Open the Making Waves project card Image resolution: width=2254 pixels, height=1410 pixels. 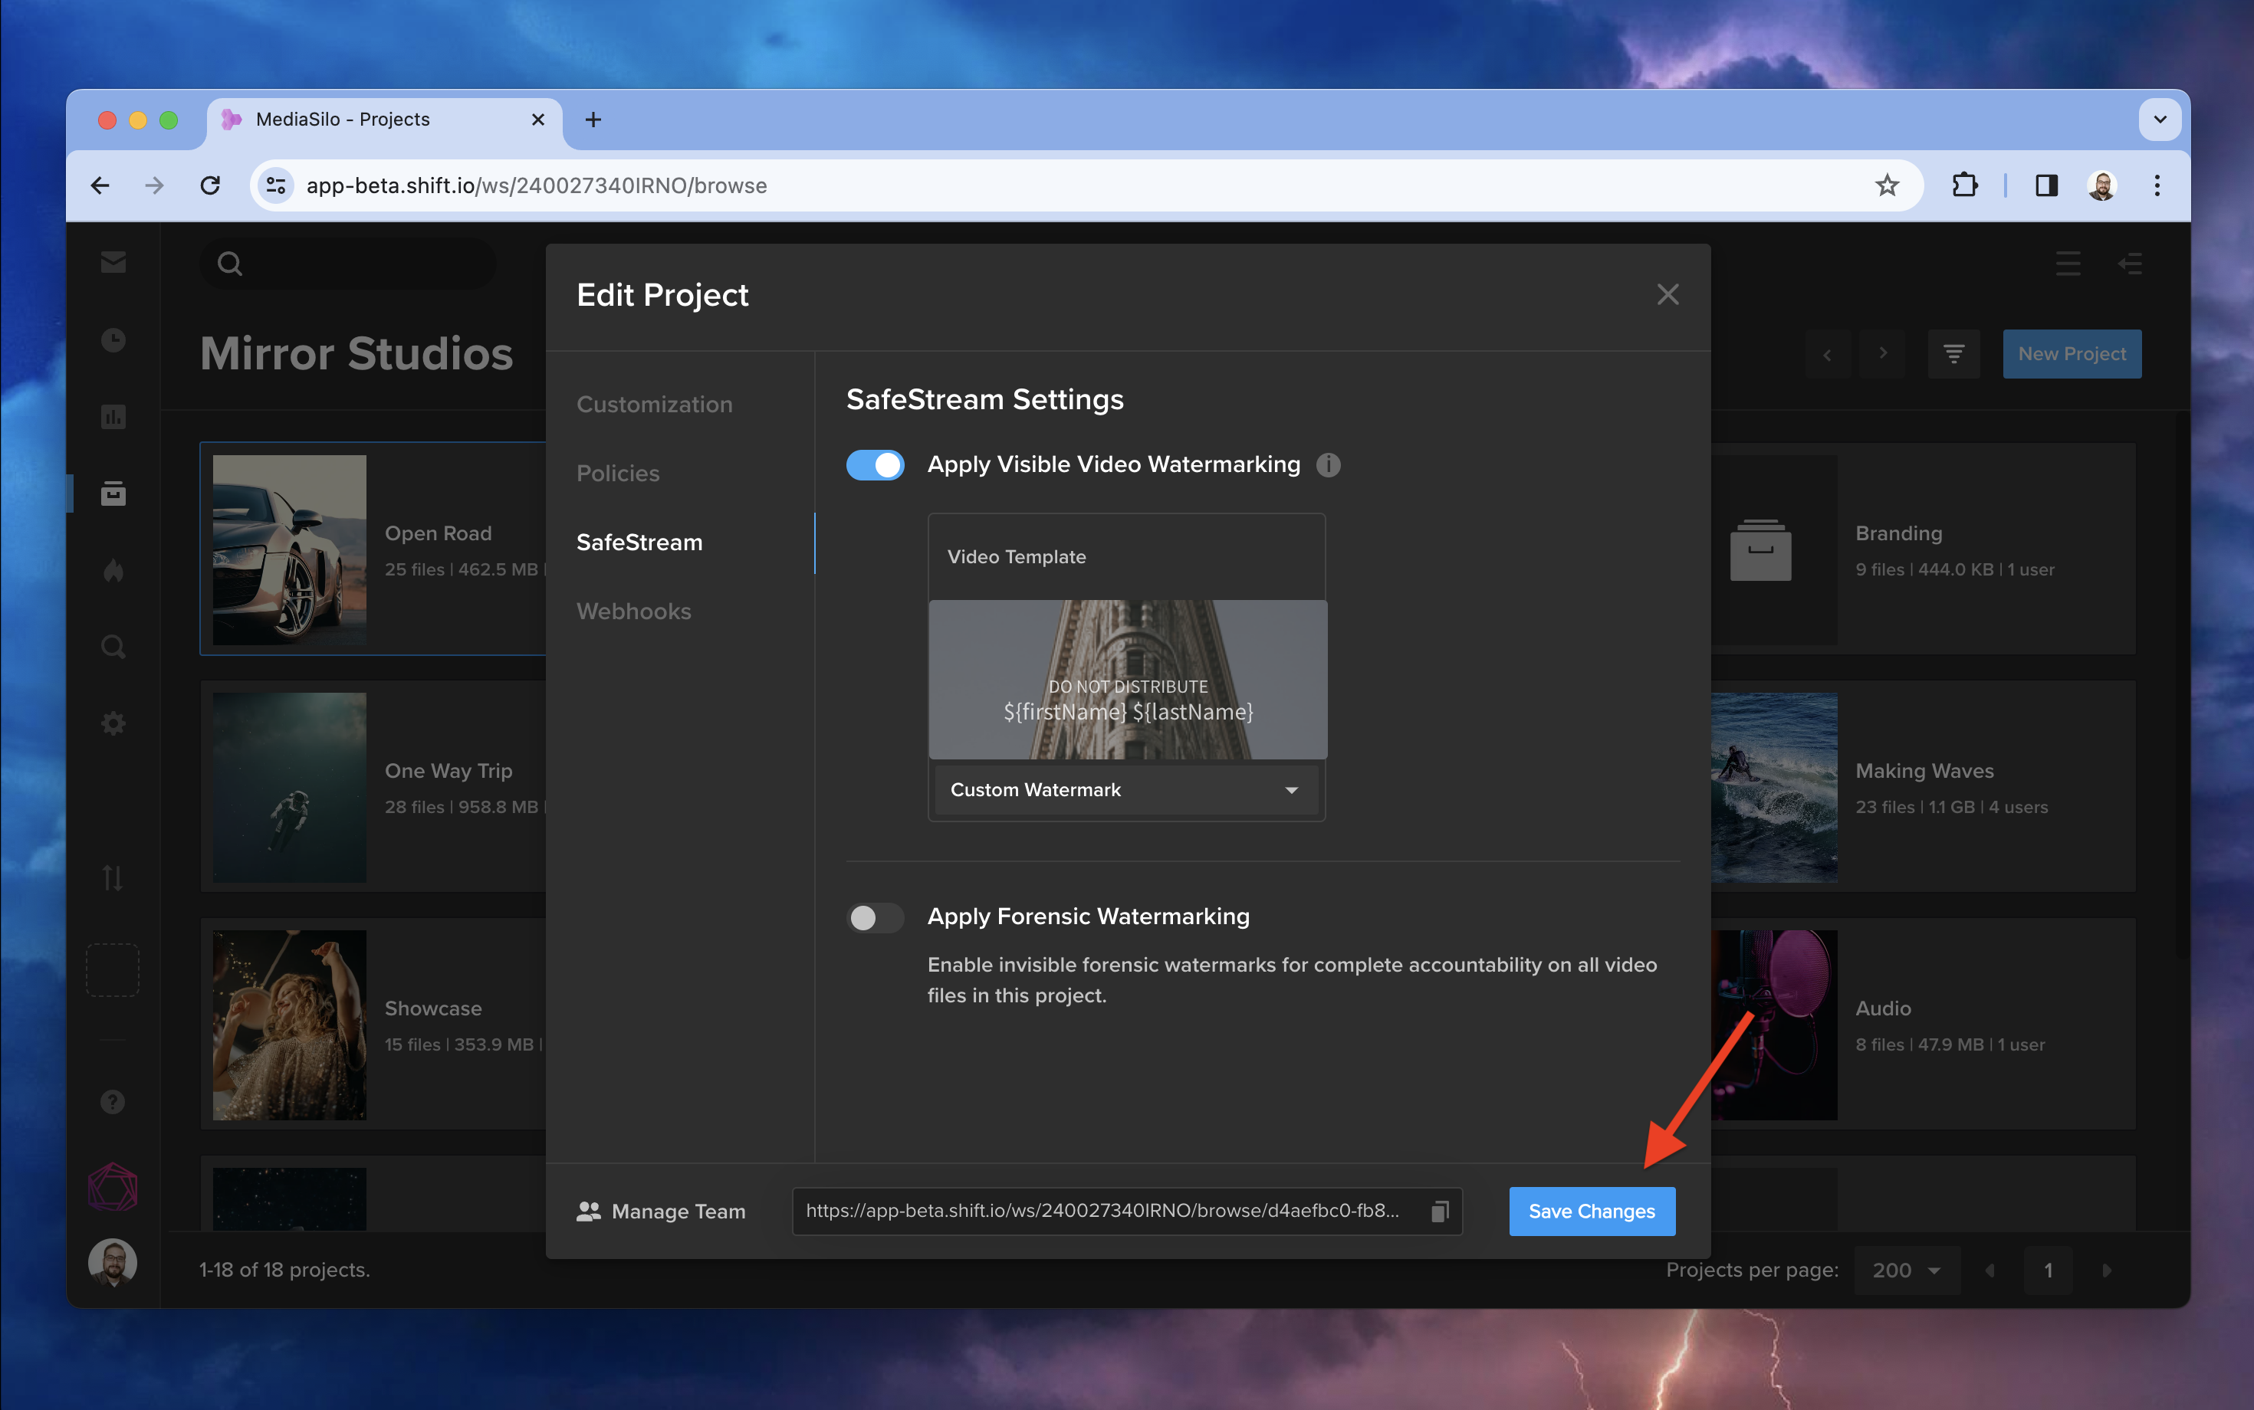(x=1923, y=786)
